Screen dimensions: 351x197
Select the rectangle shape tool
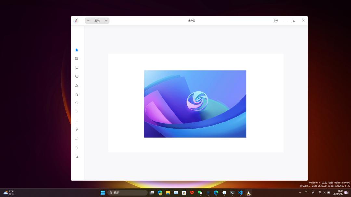click(x=77, y=67)
